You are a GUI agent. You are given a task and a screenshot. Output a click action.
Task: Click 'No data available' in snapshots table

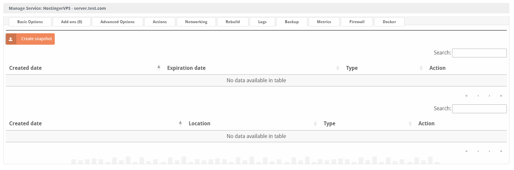(x=256, y=81)
